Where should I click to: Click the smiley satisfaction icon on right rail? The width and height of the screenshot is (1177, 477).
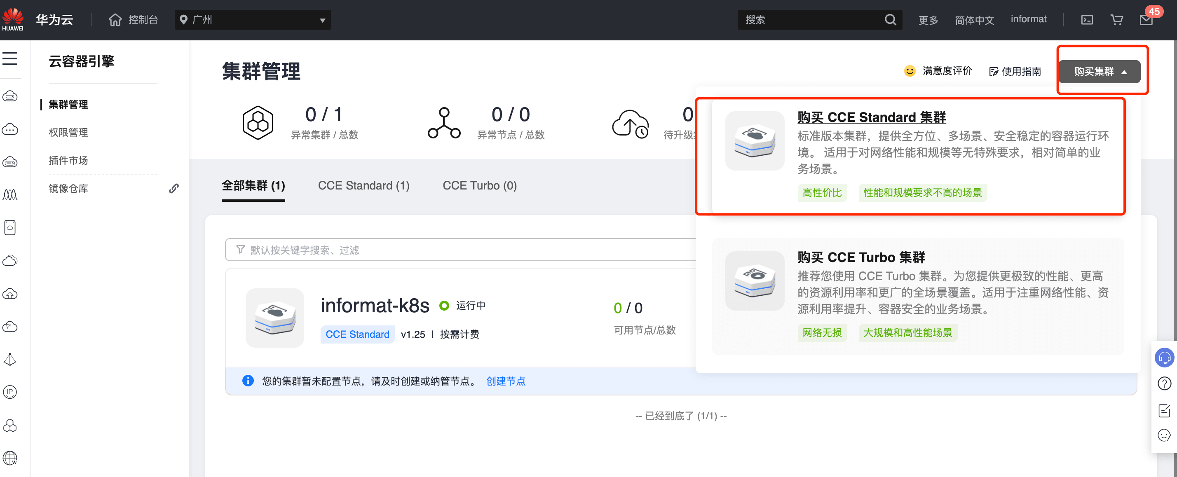coord(1164,435)
